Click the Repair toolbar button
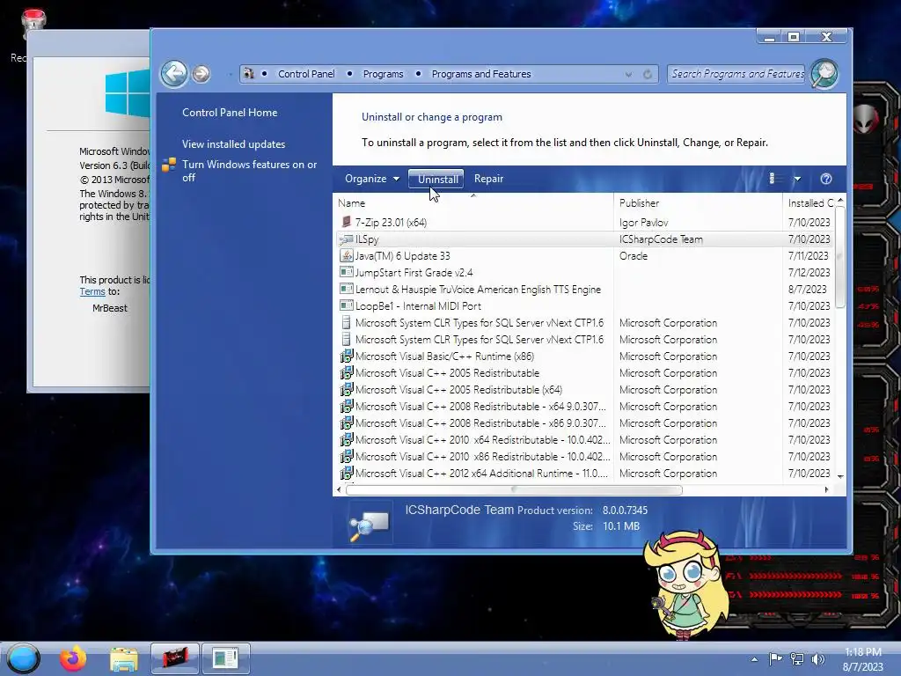This screenshot has height=676, width=901. coord(488,179)
